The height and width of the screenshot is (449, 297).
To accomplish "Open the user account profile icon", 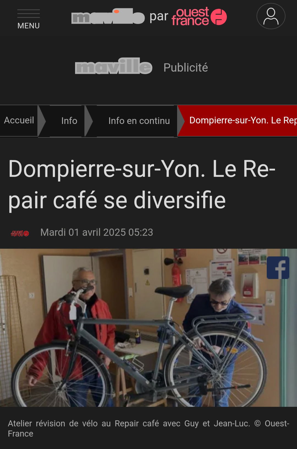I will [271, 16].
